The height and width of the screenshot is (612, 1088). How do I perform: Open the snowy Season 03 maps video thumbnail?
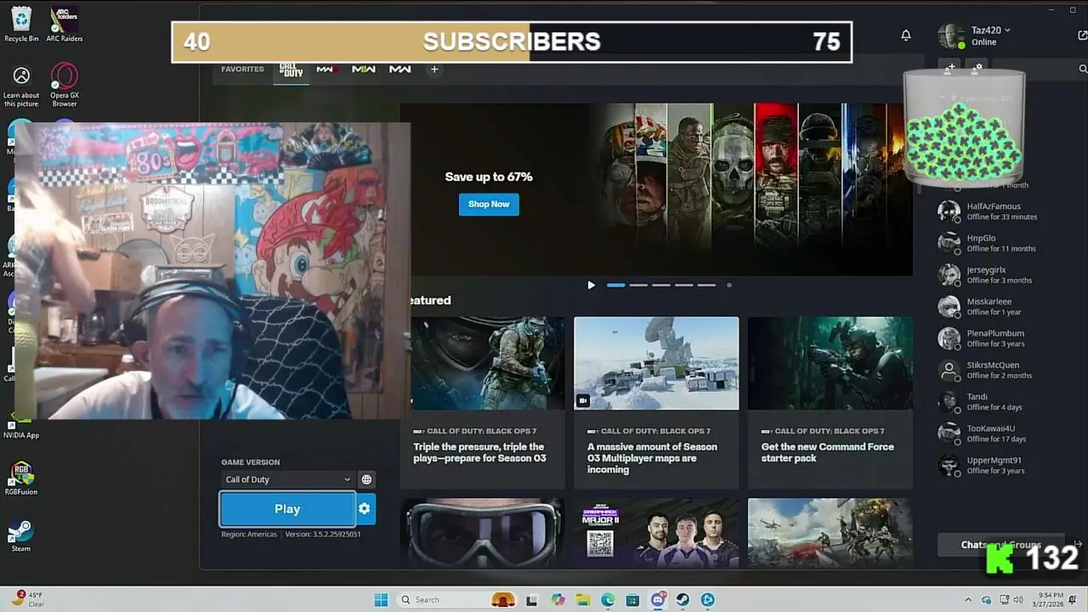[656, 363]
